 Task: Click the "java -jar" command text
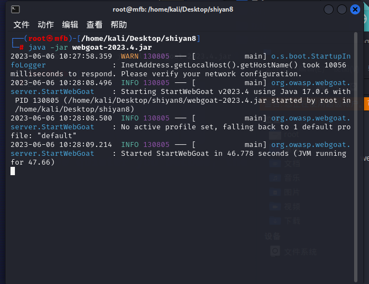(x=48, y=48)
